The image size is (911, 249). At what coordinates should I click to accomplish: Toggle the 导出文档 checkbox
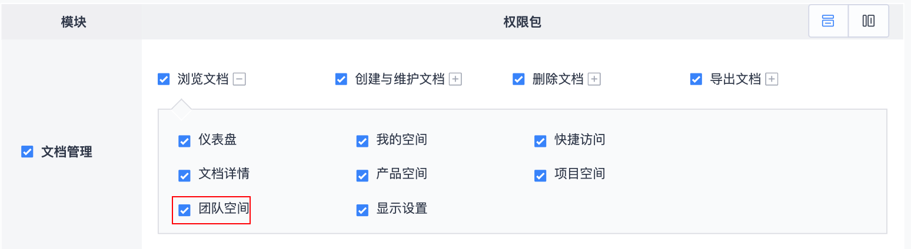pos(696,79)
